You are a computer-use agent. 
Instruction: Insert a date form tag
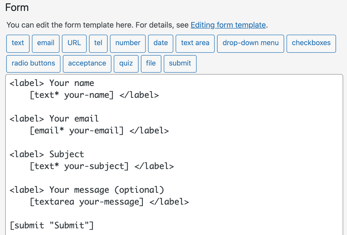(x=160, y=43)
